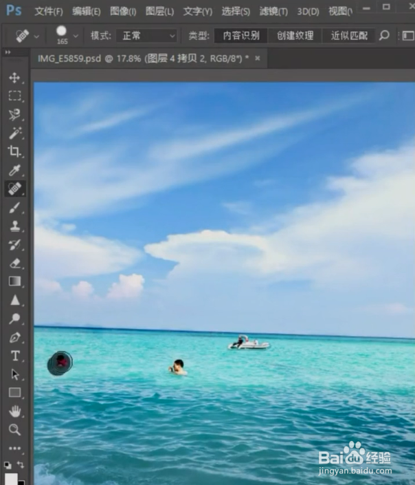
Task: Select the Rectangle shape tool
Action: 14,393
